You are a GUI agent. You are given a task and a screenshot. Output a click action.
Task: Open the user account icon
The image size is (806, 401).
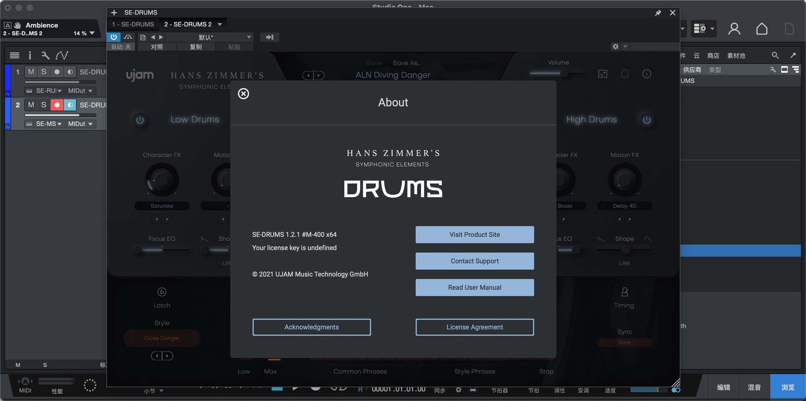734,29
